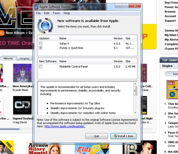The width and height of the screenshot is (178, 154).
Task: Click the Apple Software Update title bar icon
Action: point(36,7)
